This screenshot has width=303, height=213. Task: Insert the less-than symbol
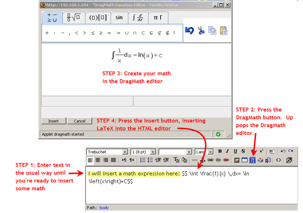click(x=77, y=33)
